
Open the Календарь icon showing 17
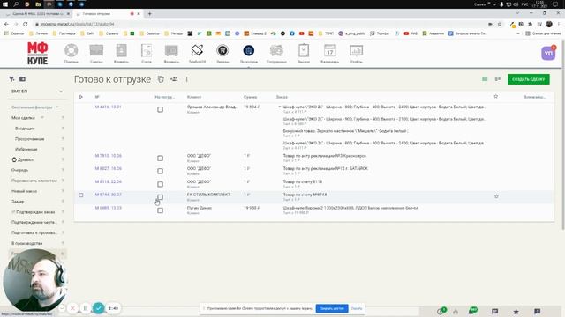[329, 50]
